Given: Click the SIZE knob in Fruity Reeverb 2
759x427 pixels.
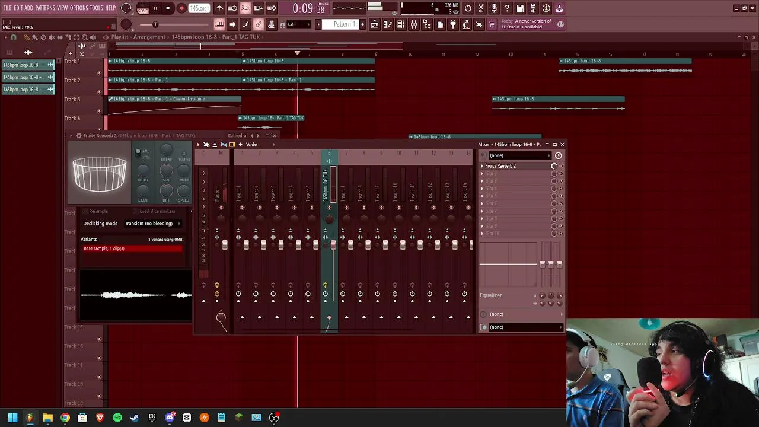Looking at the screenshot, I should pos(167,170).
